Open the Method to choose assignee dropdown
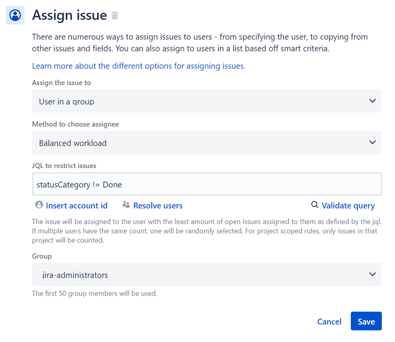This screenshot has width=395, height=342. click(206, 142)
